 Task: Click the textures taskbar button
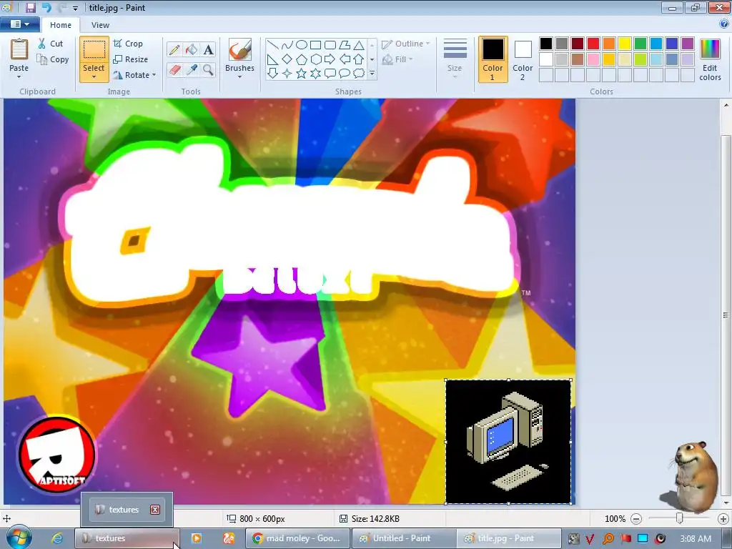(127, 538)
